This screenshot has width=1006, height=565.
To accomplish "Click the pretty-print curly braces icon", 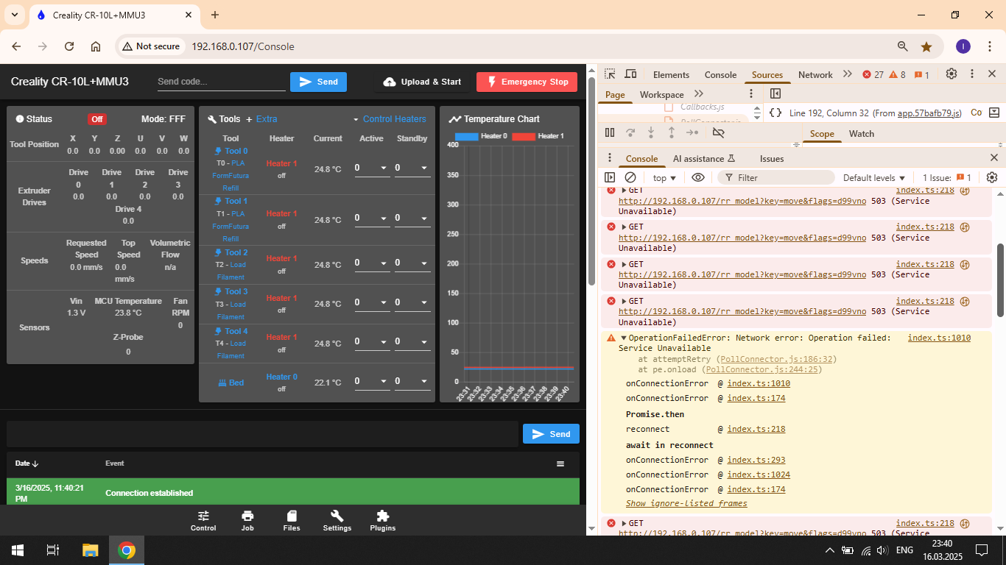I will (775, 113).
